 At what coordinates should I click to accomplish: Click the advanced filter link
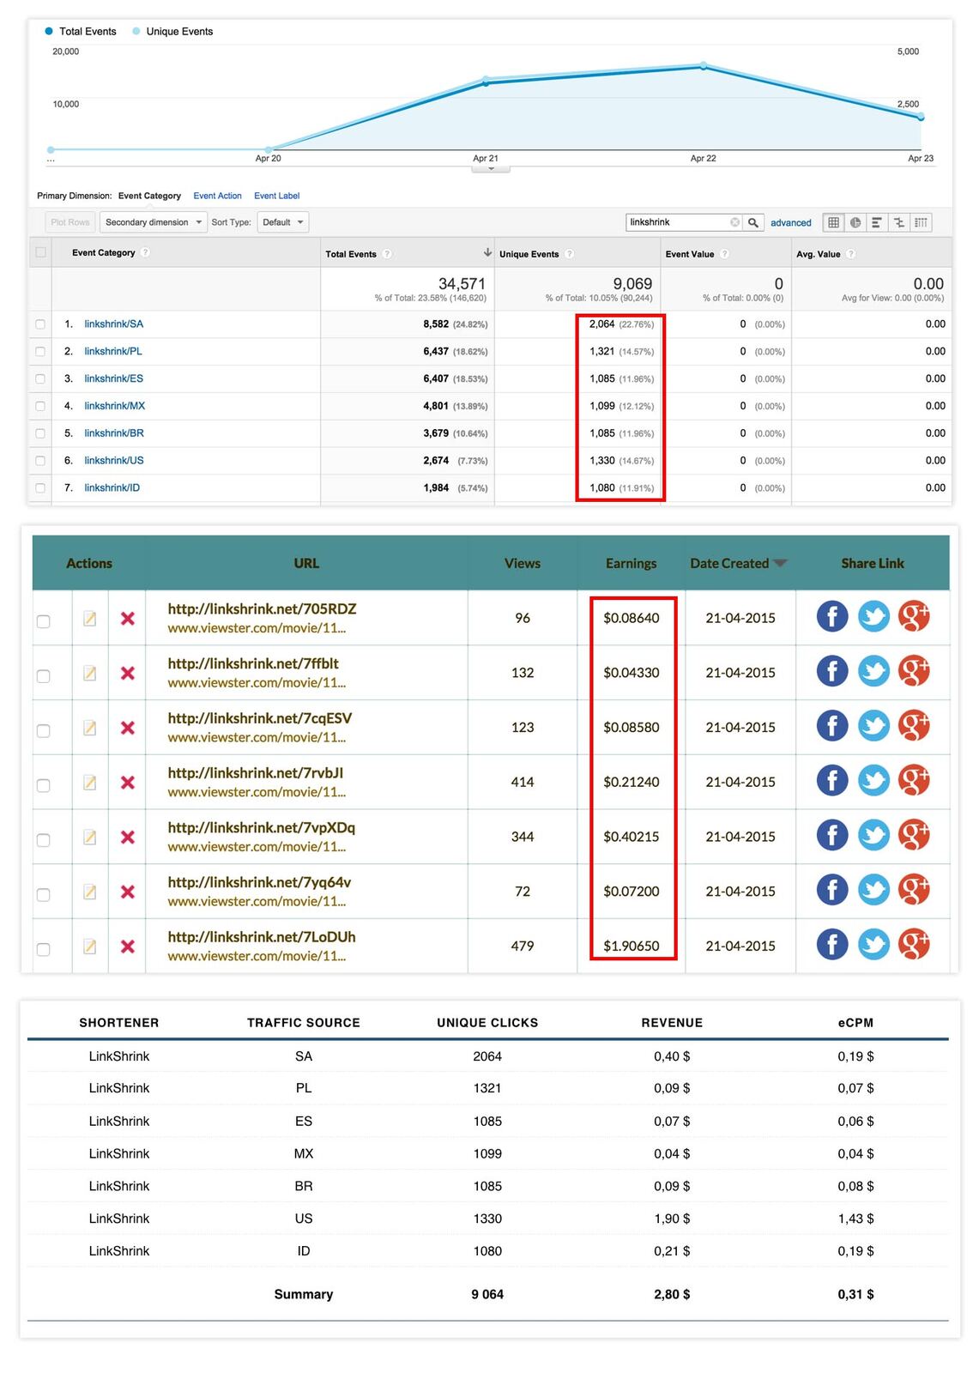pyautogui.click(x=790, y=222)
